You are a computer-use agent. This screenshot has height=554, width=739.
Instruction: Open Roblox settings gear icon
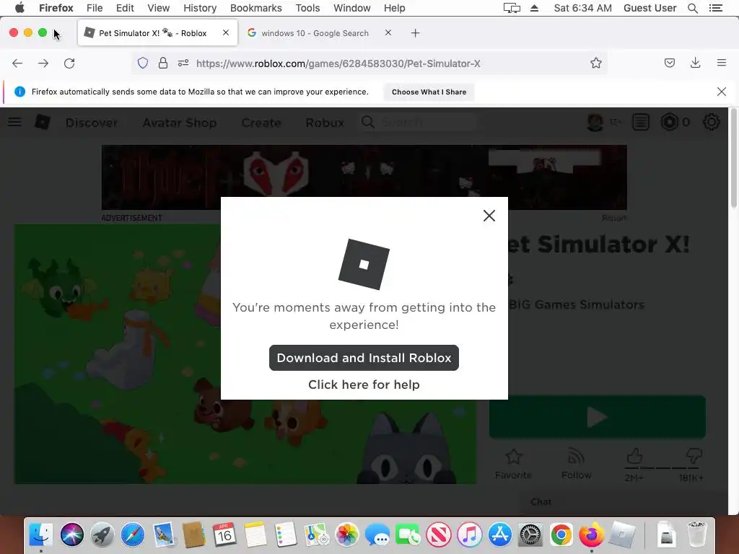click(711, 123)
